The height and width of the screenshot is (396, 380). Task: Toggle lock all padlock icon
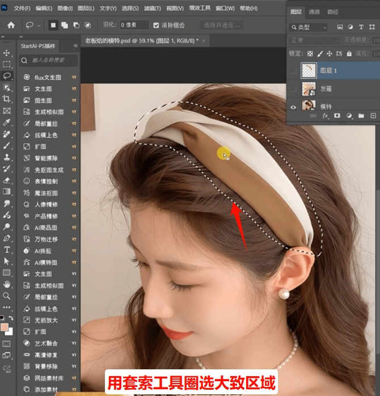tap(349, 53)
